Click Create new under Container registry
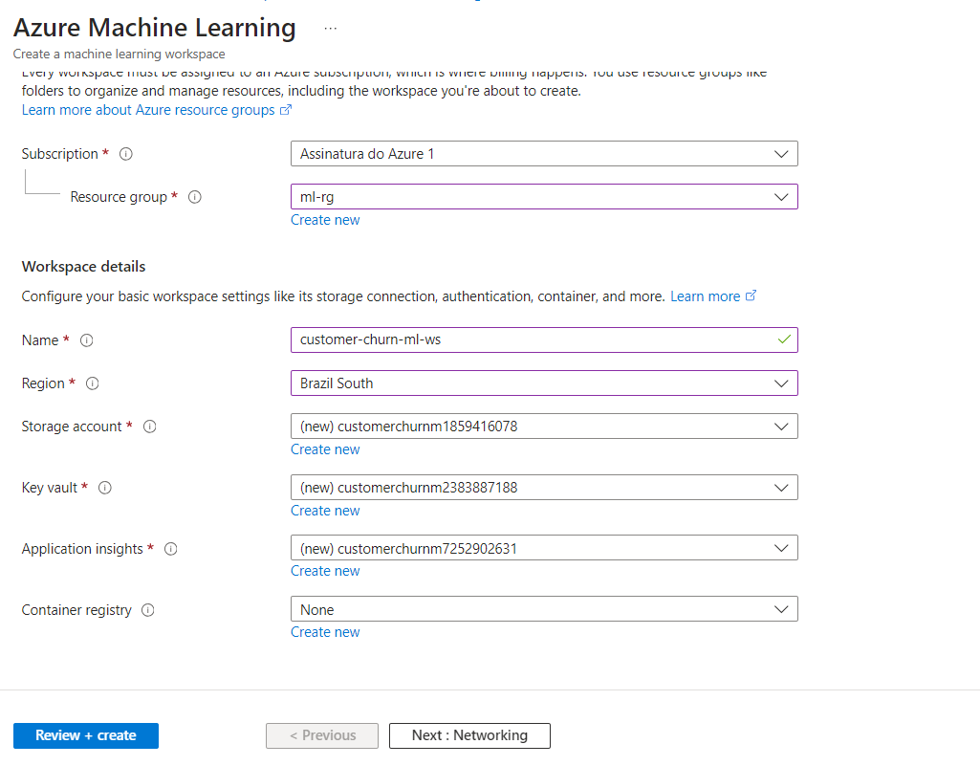 [325, 632]
